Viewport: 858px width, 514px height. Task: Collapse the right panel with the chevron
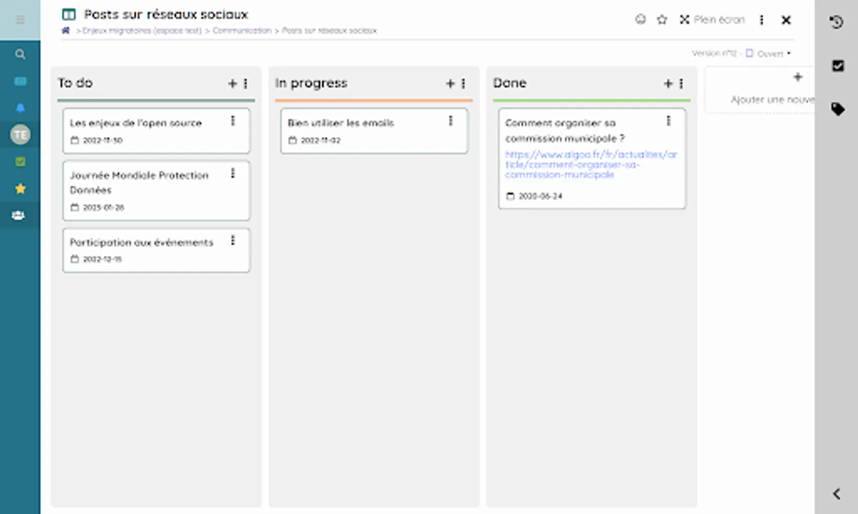pyautogui.click(x=836, y=493)
